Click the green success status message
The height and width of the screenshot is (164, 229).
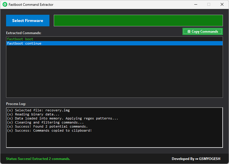pyautogui.click(x=38, y=159)
